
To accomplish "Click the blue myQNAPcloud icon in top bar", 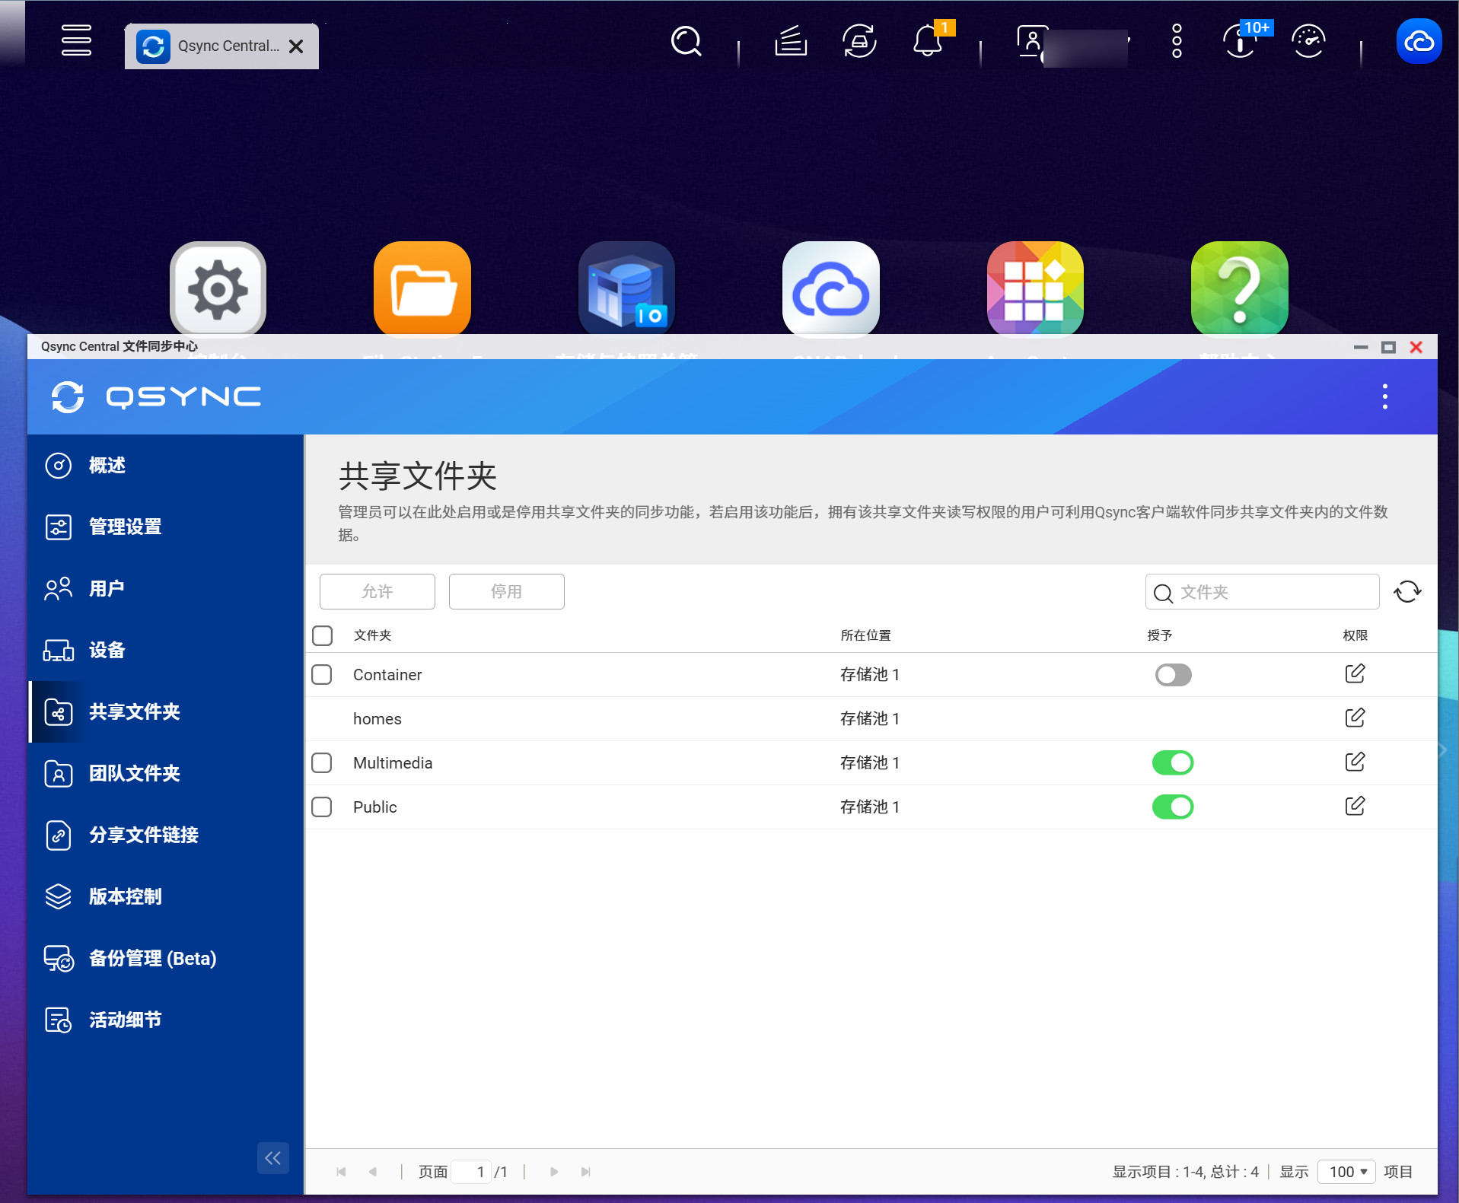I will point(1419,41).
